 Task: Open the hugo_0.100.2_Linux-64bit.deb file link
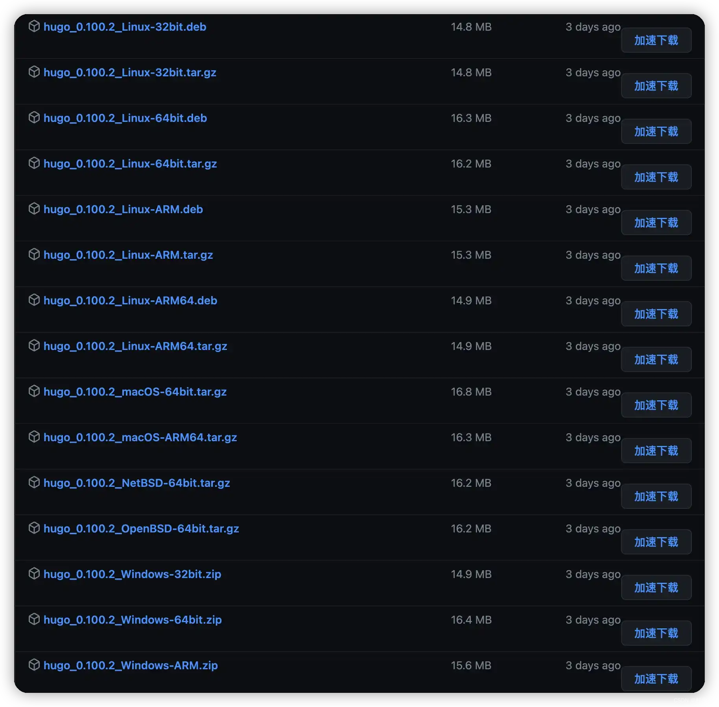[x=125, y=118]
